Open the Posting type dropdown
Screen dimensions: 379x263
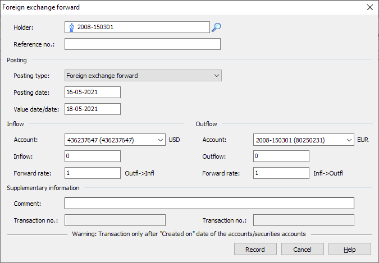coord(217,76)
